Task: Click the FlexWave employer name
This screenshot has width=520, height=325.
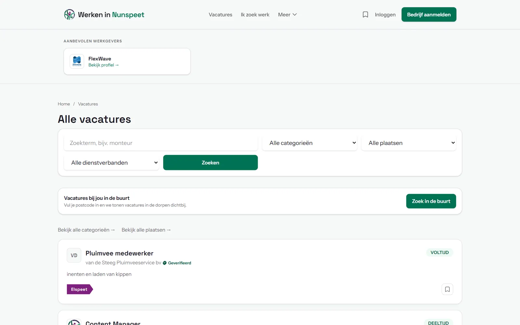Action: [100, 59]
